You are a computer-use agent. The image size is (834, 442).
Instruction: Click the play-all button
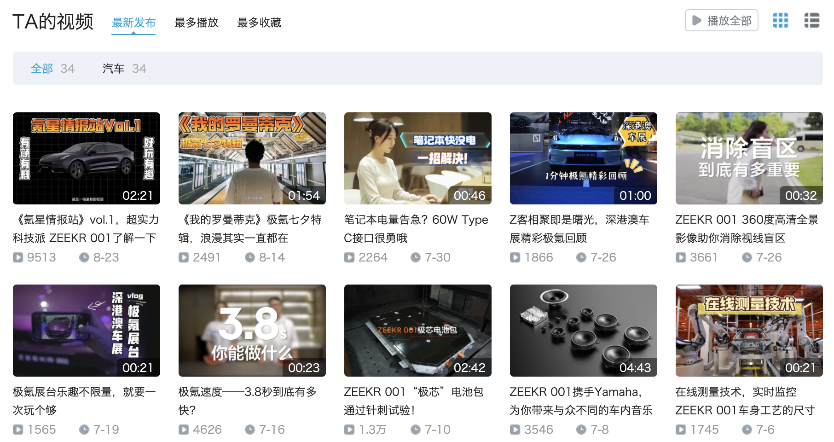coord(721,21)
